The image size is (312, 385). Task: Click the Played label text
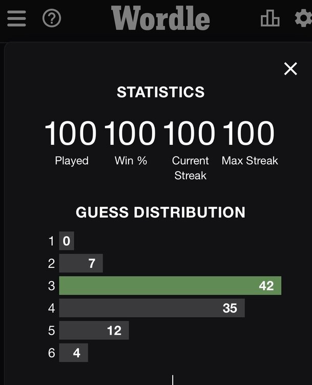coord(71,161)
